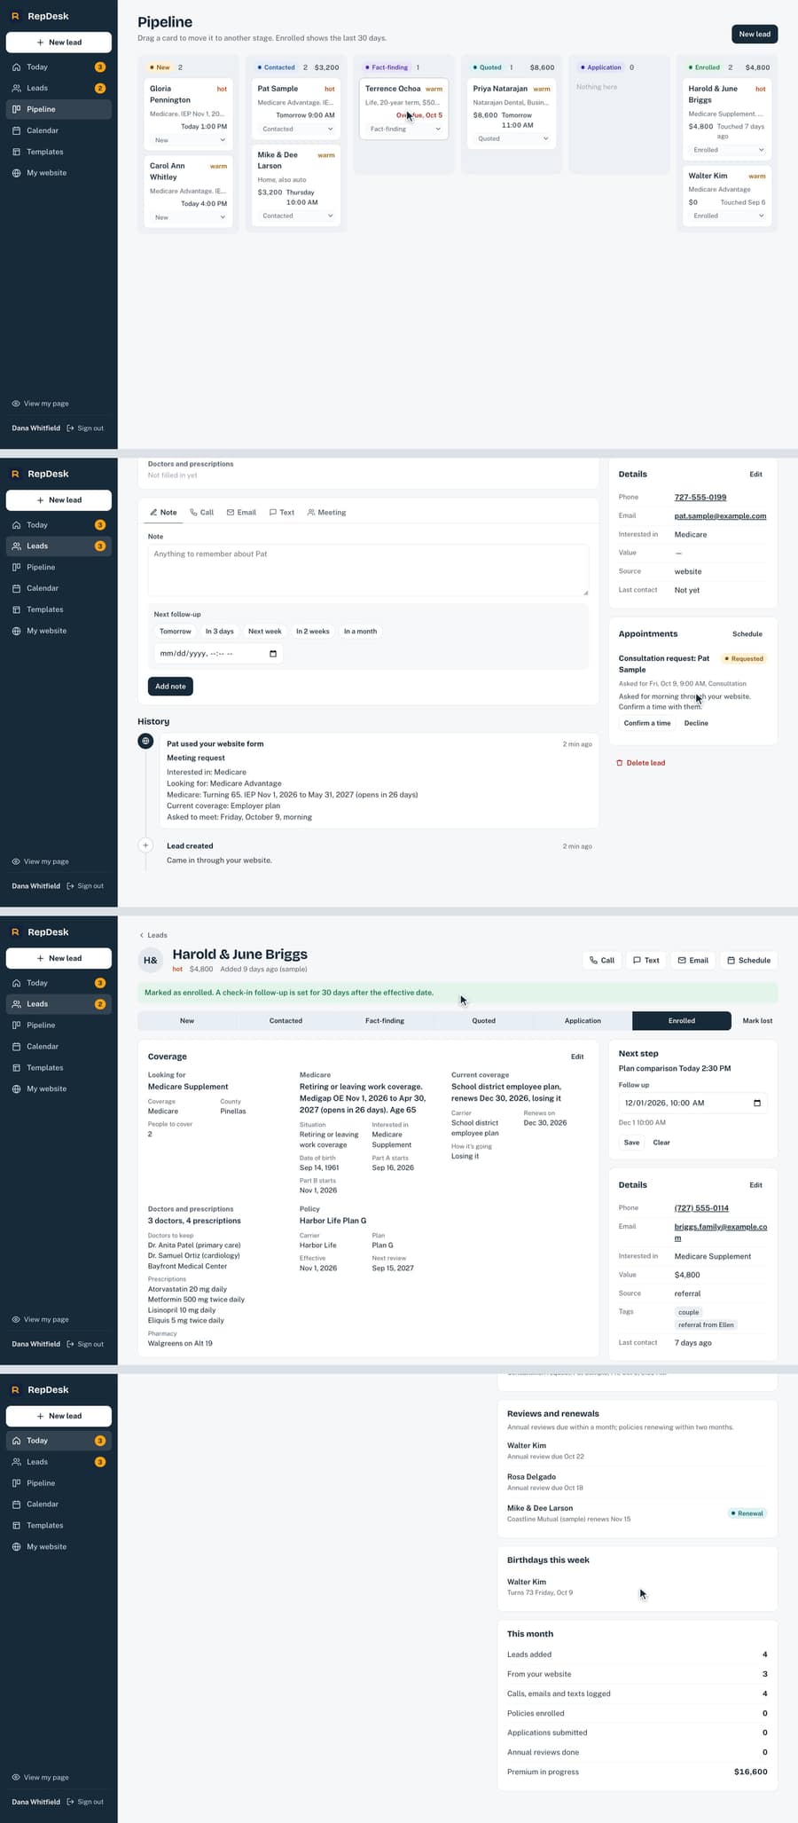Viewport: 798px width, 1823px height.
Task: Open briggs.family@example.com email link
Action: tap(721, 1232)
